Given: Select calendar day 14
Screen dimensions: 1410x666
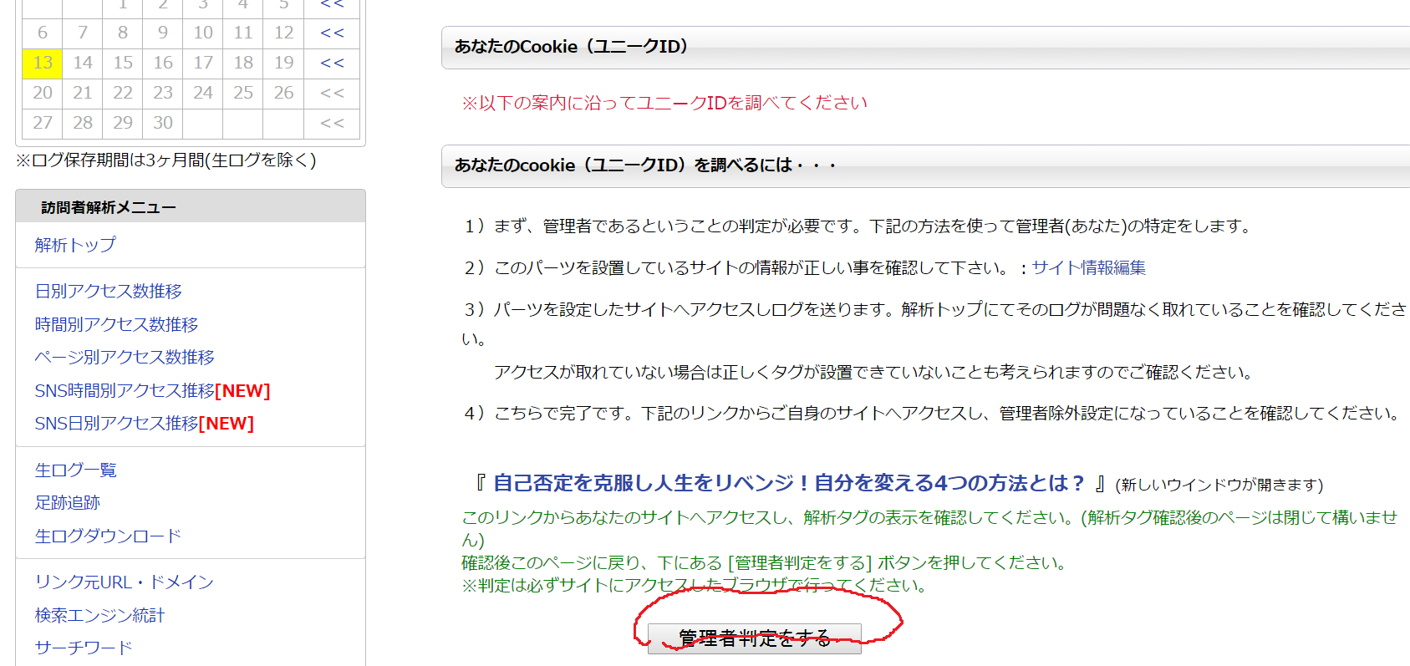Looking at the screenshot, I should (83, 63).
